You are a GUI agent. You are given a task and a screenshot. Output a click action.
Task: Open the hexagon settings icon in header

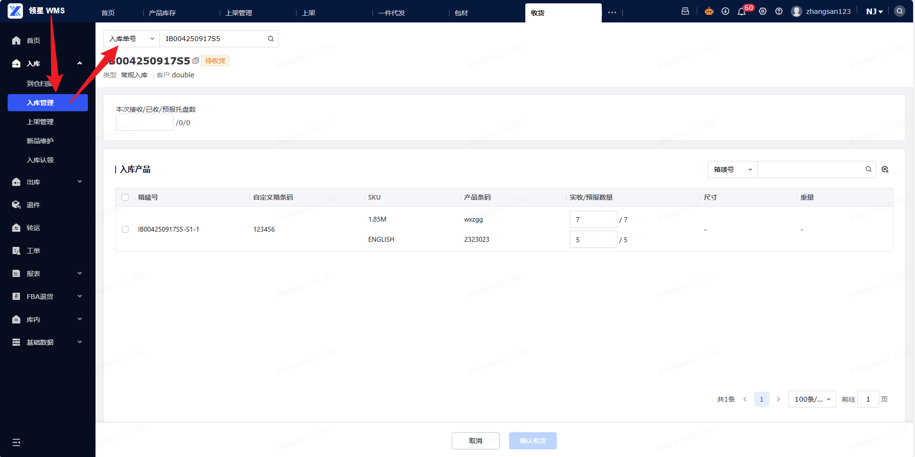click(763, 11)
